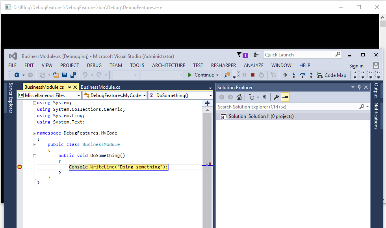The height and width of the screenshot is (228, 386).
Task: Click the Continue button to resume debugging
Action: (203, 75)
